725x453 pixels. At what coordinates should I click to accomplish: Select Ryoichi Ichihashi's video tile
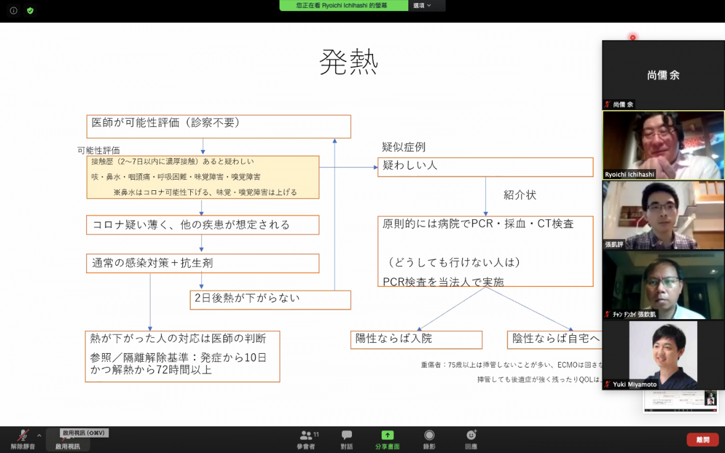tap(663, 145)
